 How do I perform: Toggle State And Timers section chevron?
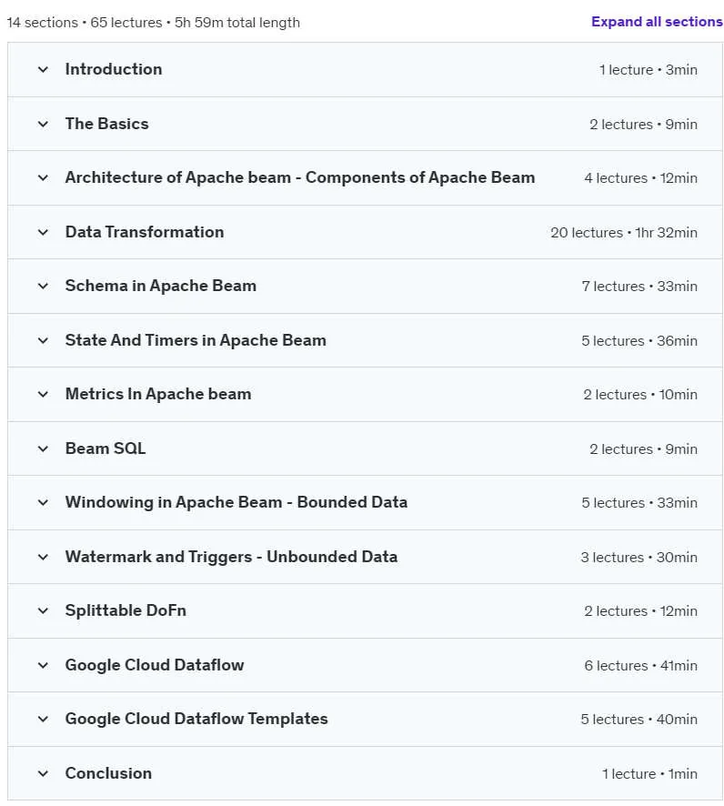43,340
